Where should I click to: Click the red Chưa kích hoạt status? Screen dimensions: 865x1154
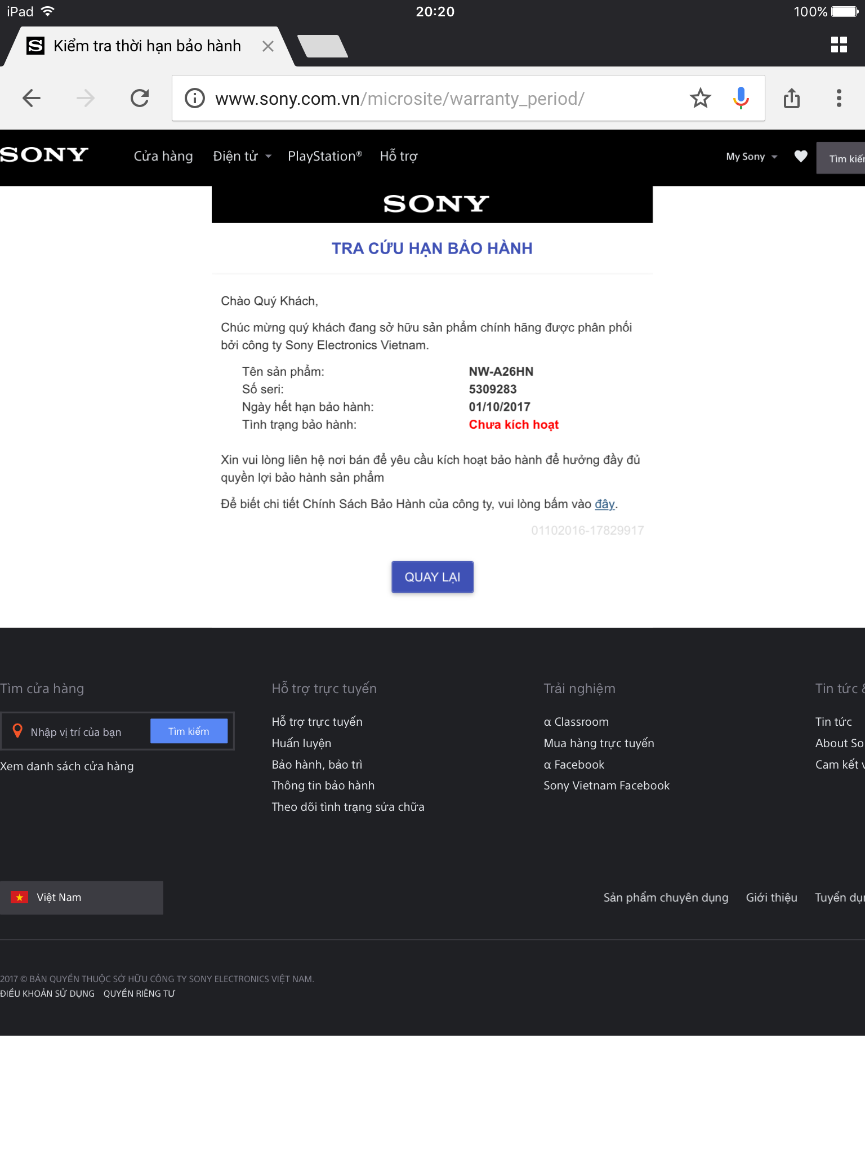click(x=514, y=424)
